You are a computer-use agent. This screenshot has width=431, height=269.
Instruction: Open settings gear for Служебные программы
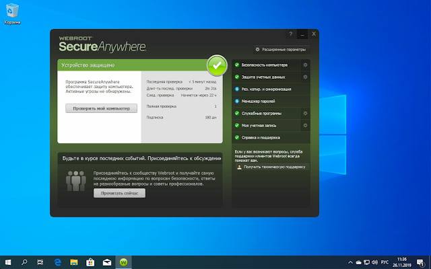305,114
